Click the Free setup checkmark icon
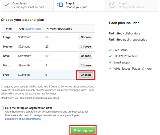Screen dimensions: 160x135 coord(110,50)
